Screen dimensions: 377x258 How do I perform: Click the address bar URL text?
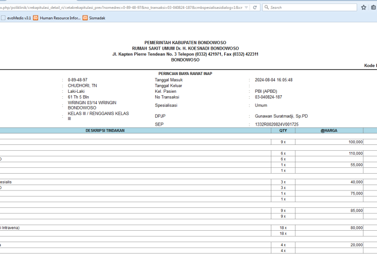(121, 7)
